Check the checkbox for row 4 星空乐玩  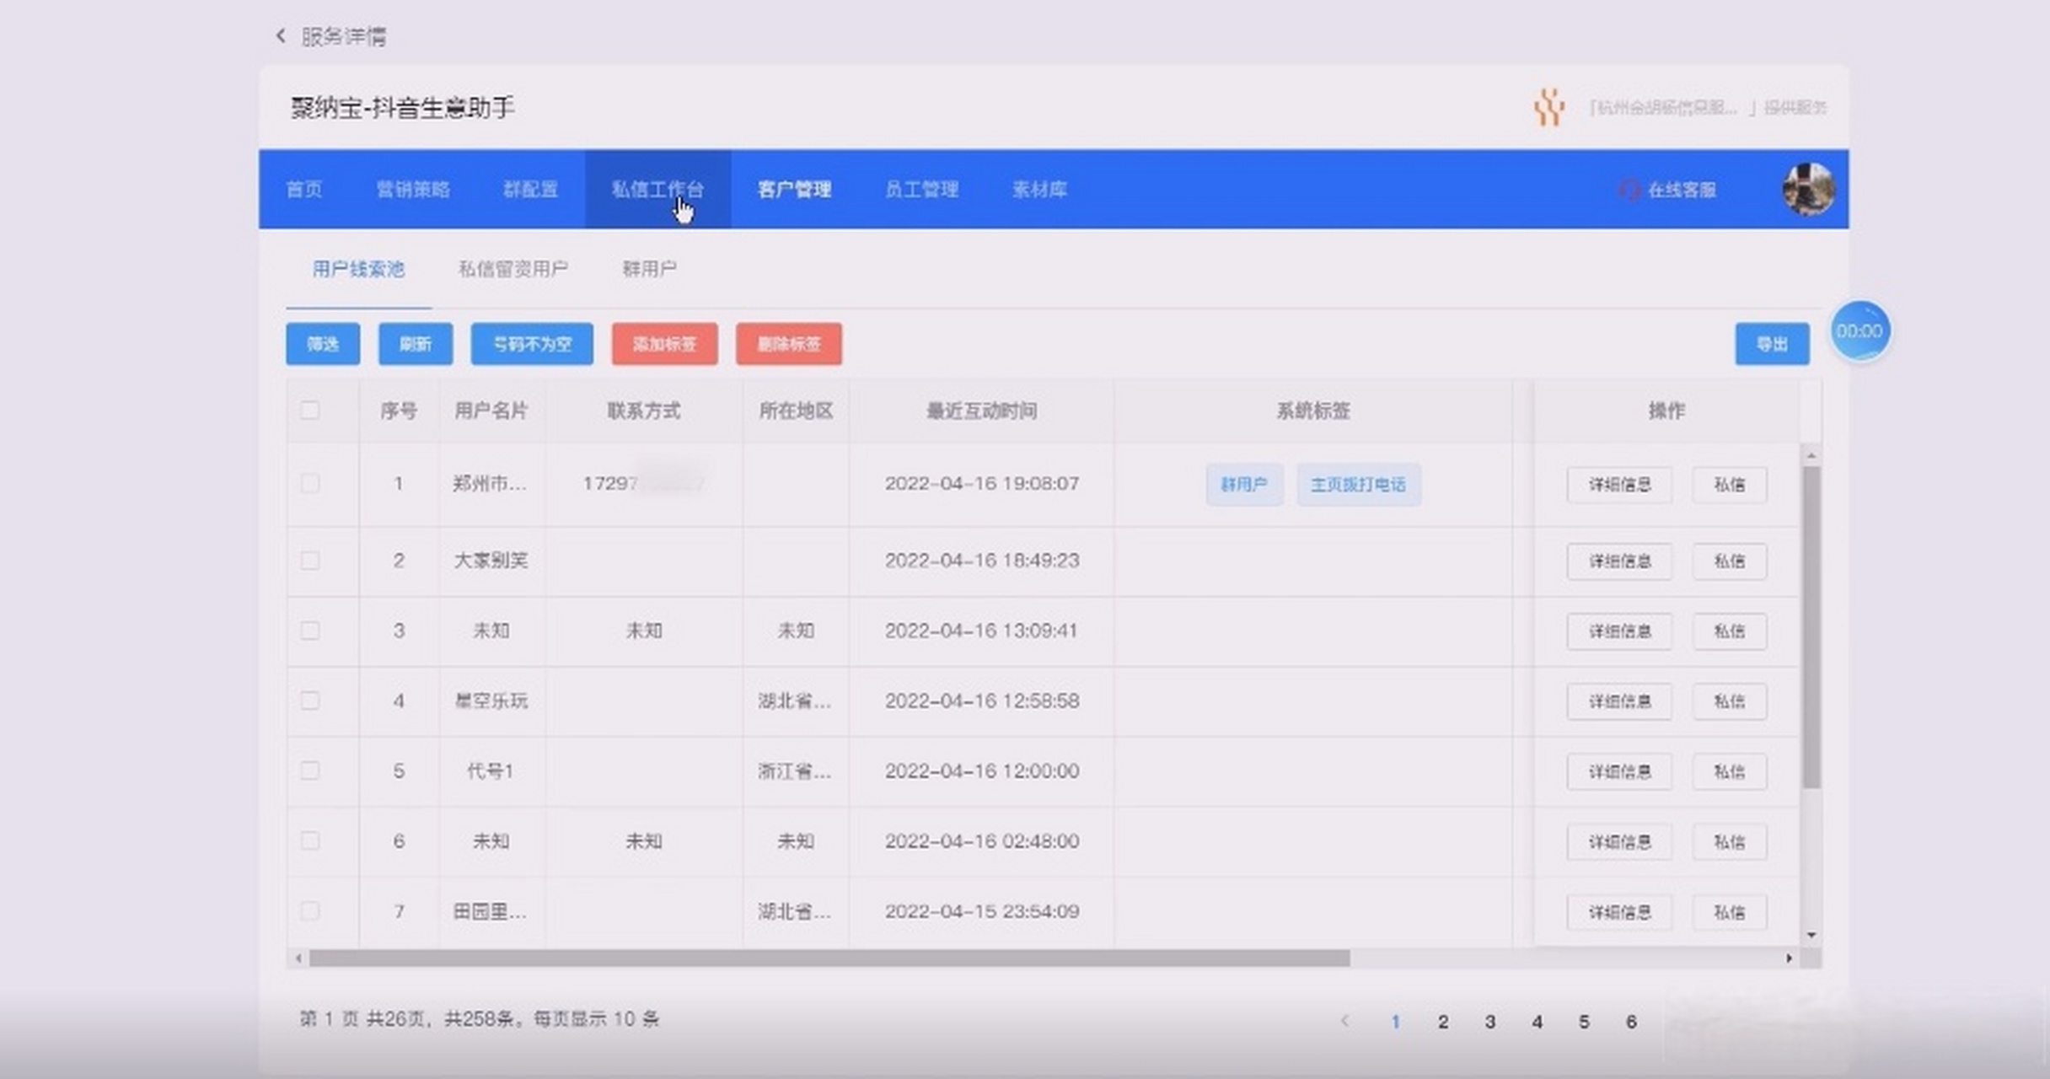click(311, 701)
